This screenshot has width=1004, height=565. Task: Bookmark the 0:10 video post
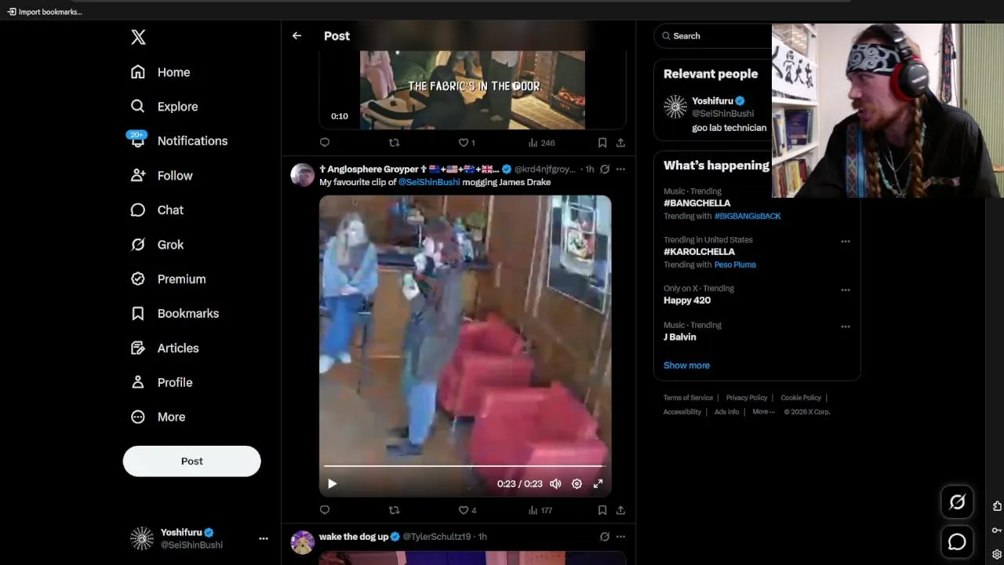(602, 143)
